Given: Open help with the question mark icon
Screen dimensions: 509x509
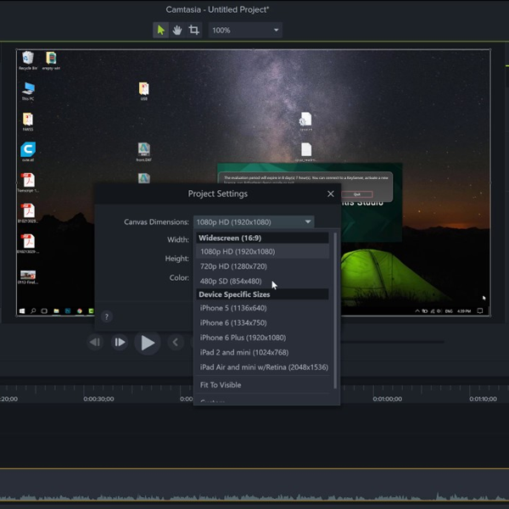Looking at the screenshot, I should coord(106,316).
